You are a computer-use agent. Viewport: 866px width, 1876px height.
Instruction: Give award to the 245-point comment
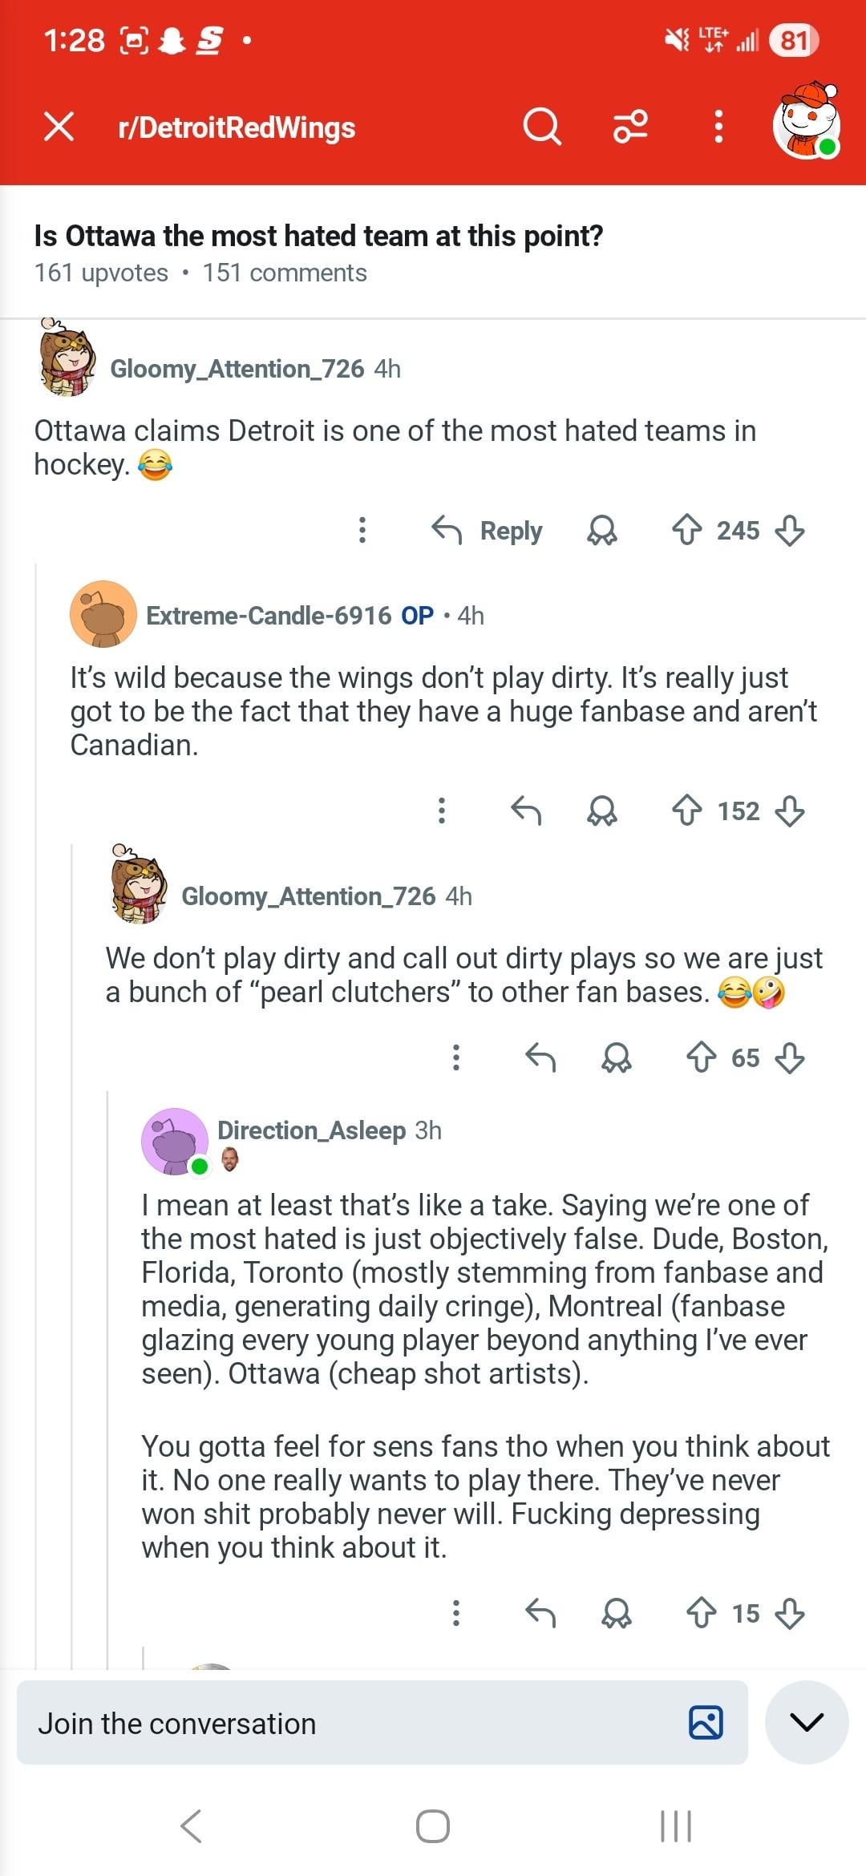(x=602, y=531)
